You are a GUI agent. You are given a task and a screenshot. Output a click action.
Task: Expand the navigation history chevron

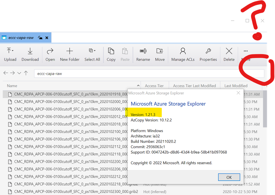point(19,73)
